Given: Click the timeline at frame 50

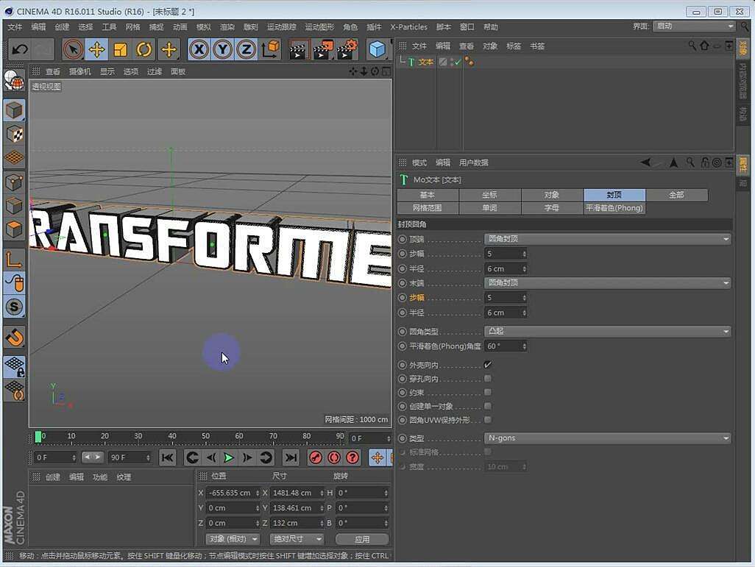Looking at the screenshot, I should [205, 438].
